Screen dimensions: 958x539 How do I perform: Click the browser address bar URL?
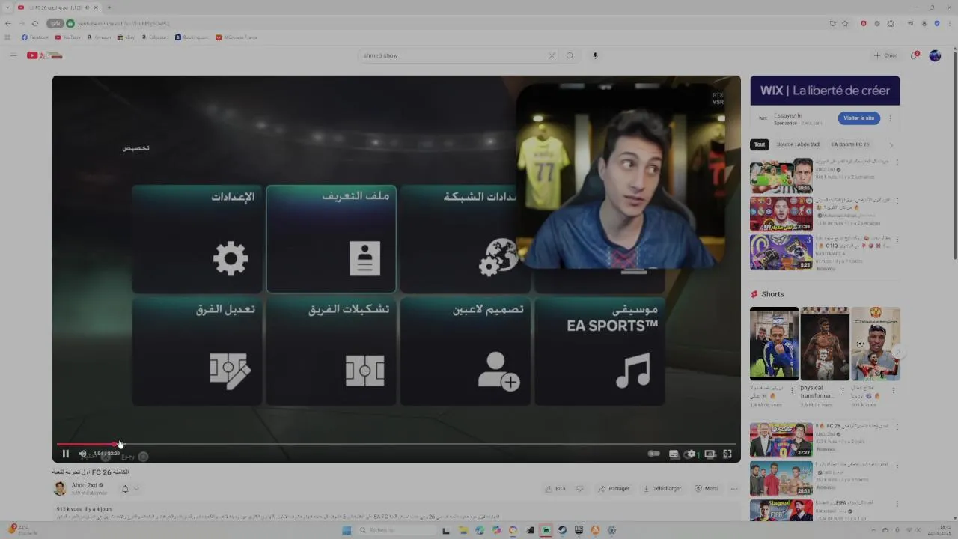123,23
